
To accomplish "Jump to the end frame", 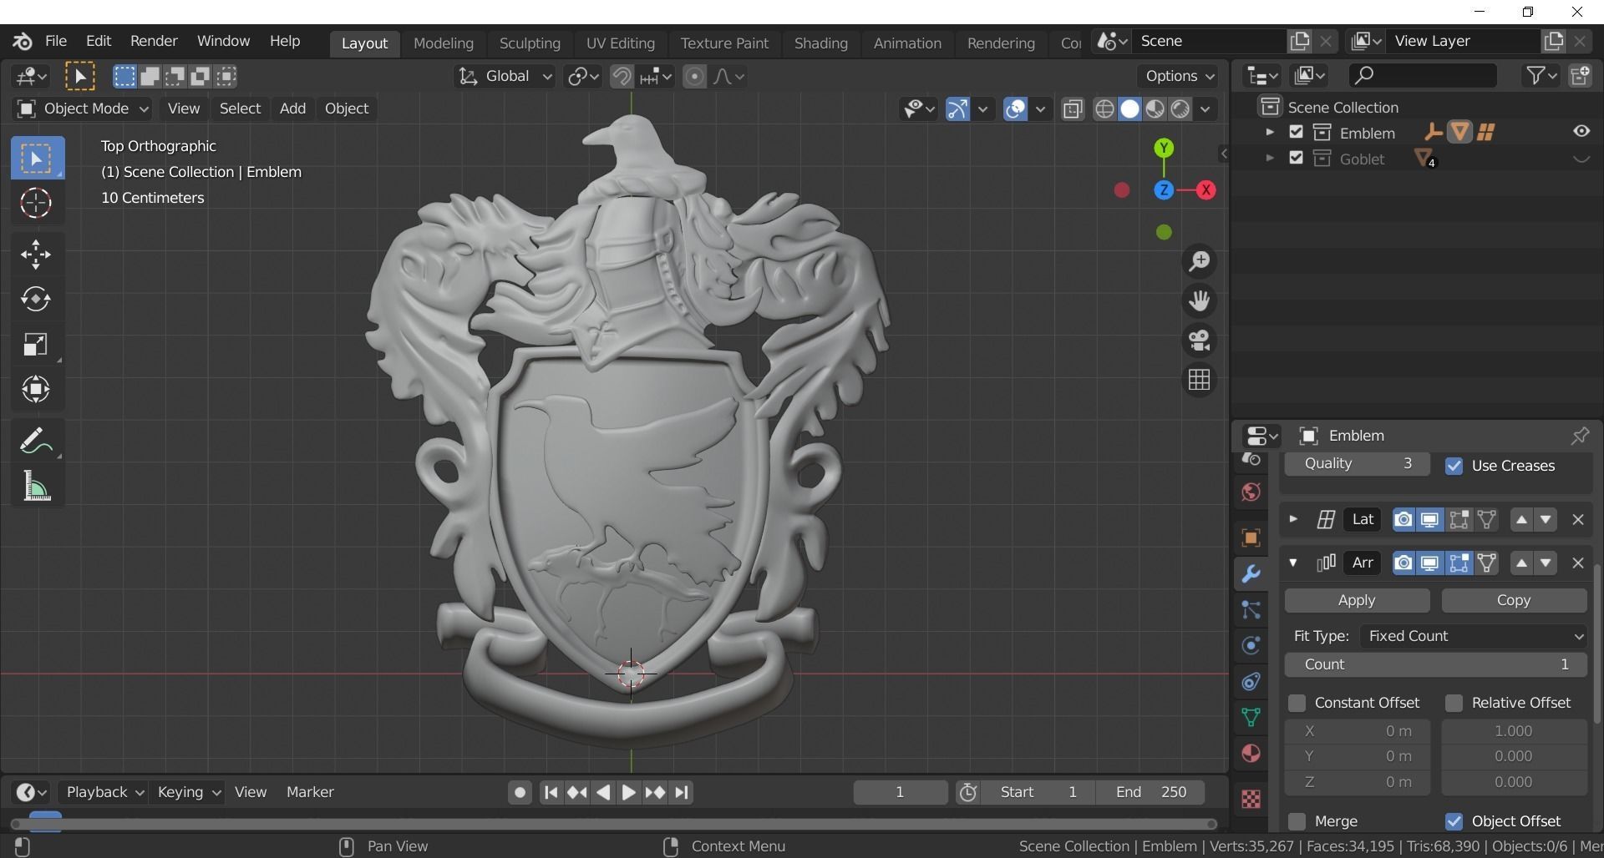I will [682, 792].
